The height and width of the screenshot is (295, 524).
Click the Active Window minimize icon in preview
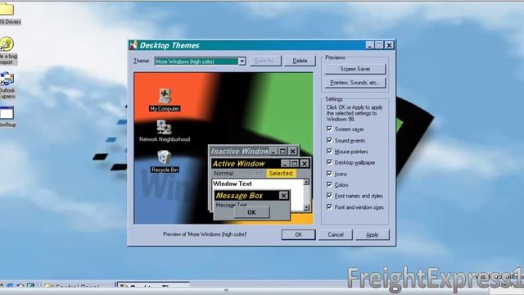[285, 164]
